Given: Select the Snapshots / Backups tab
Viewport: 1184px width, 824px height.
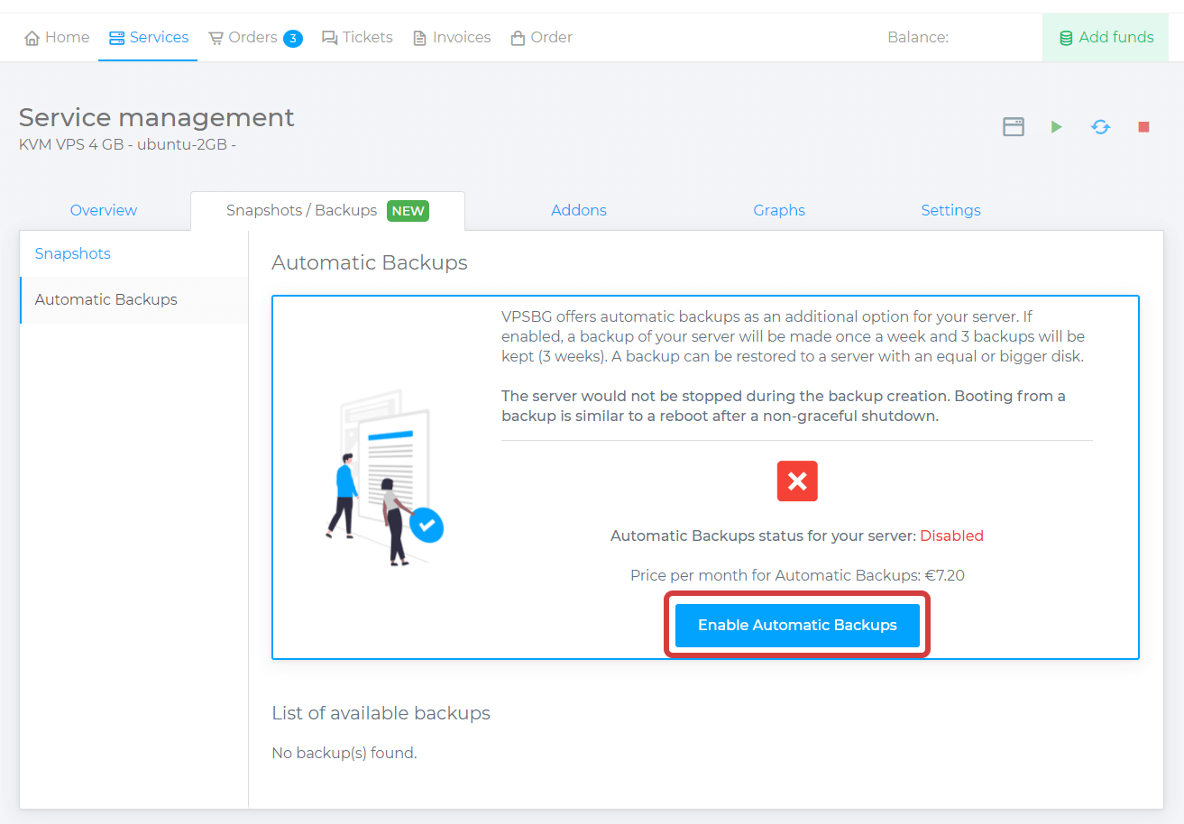Looking at the screenshot, I should coord(327,211).
